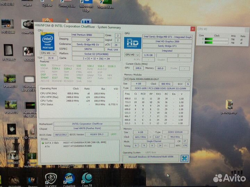Click the Intel Pentium B980 name field

[81, 35]
